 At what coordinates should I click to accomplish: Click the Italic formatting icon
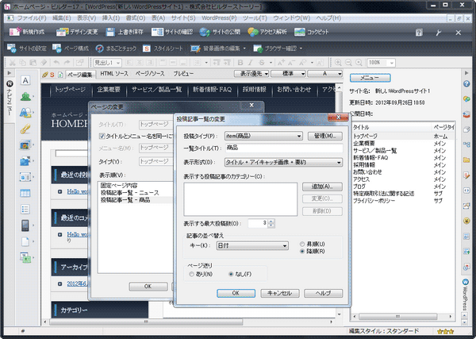click(x=251, y=63)
